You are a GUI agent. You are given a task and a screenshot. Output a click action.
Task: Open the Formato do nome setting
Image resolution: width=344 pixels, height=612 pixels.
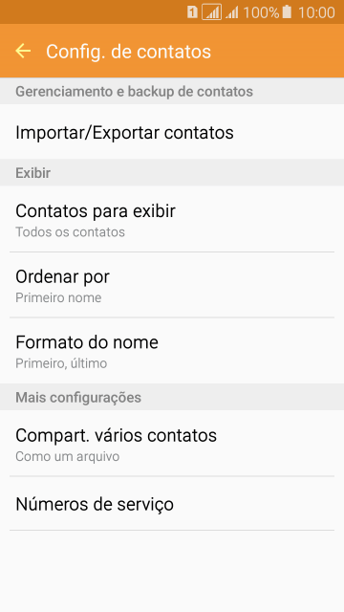[x=172, y=351]
